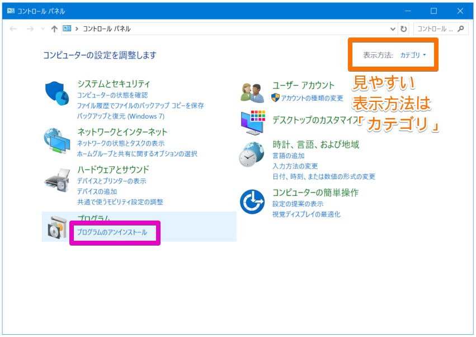
Task: Click ネットワークの状態とタスクの表示 link
Action: pyautogui.click(x=120, y=143)
